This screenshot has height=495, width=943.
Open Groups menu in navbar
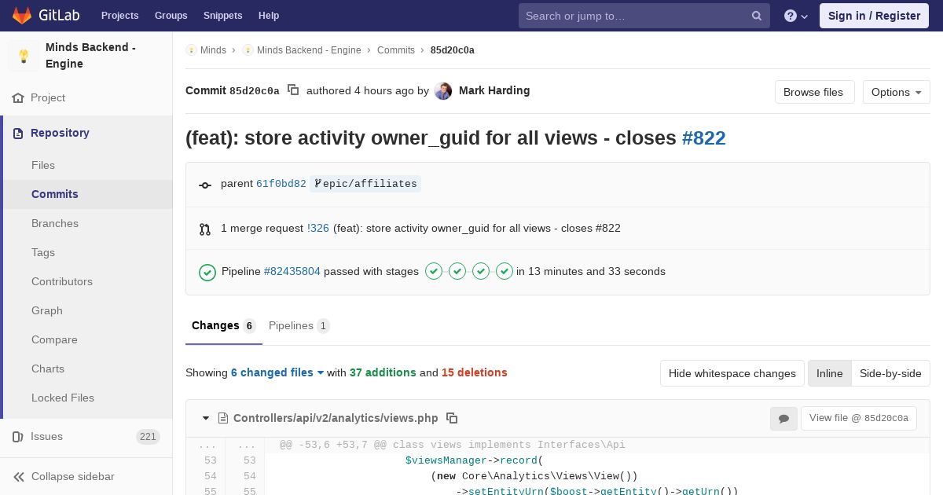[171, 16]
